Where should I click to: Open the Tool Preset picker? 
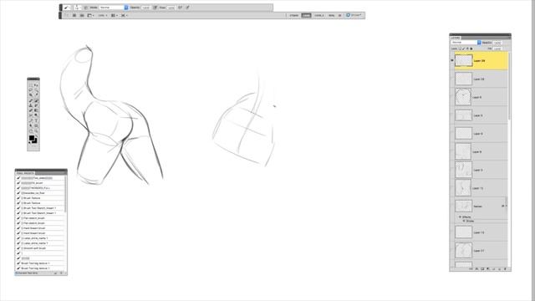point(68,8)
